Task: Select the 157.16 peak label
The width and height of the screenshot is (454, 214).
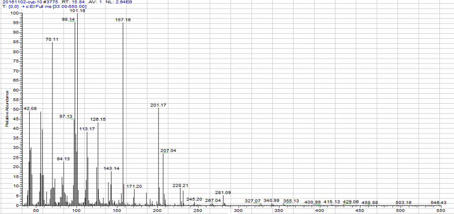Action: coord(123,20)
